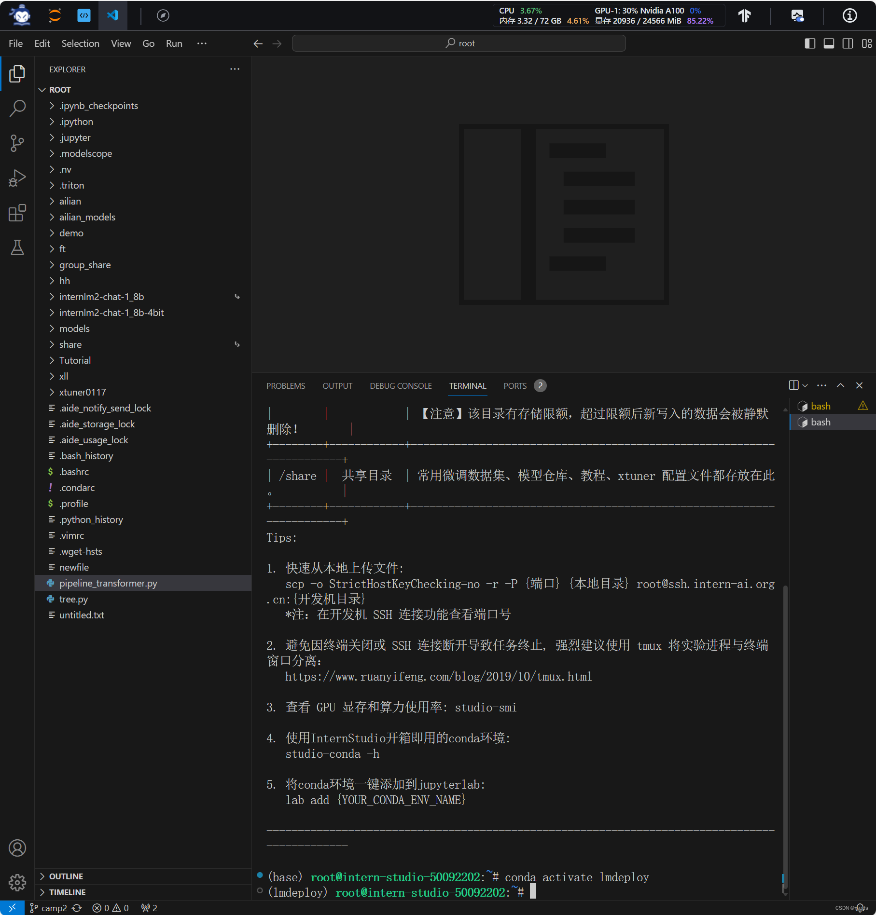
Task: Open terminal panel more actions ellipsis
Action: (821, 385)
